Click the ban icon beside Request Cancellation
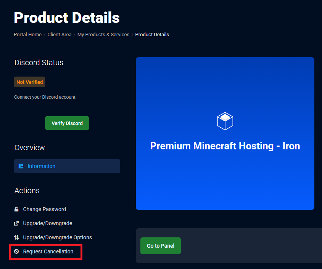The height and width of the screenshot is (269, 322). [16, 251]
